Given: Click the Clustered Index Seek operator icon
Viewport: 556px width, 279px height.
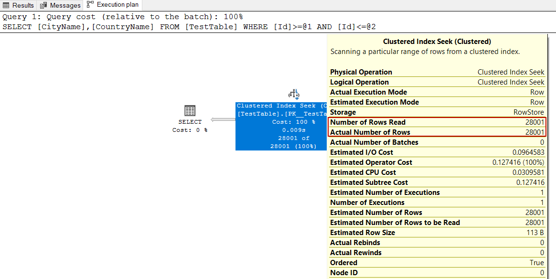Looking at the screenshot, I should point(294,94).
